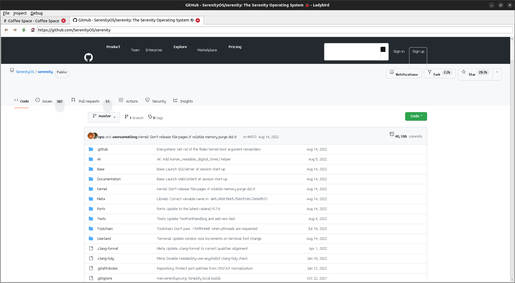Click the Insights graph icon
The image size is (515, 283).
pos(175,100)
